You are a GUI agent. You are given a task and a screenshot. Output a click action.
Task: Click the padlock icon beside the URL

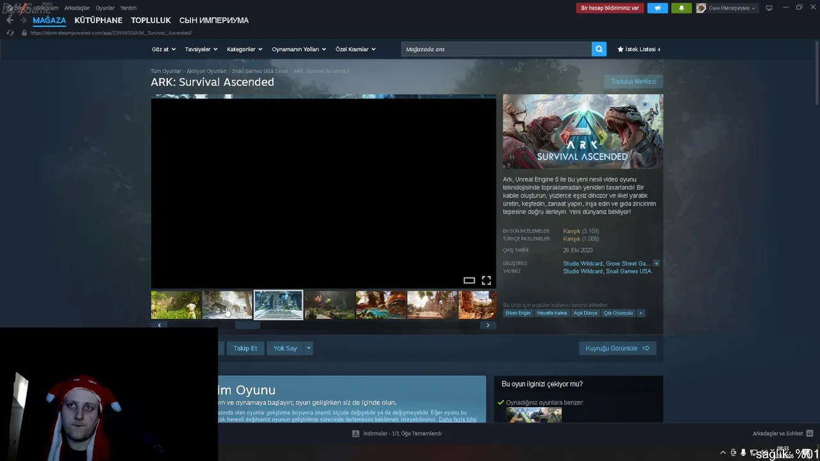click(x=24, y=33)
